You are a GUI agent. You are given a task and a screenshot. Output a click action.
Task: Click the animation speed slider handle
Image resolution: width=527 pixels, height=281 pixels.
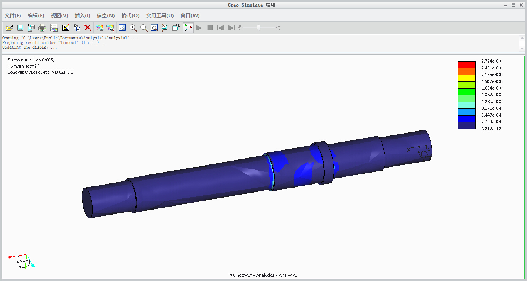click(259, 28)
